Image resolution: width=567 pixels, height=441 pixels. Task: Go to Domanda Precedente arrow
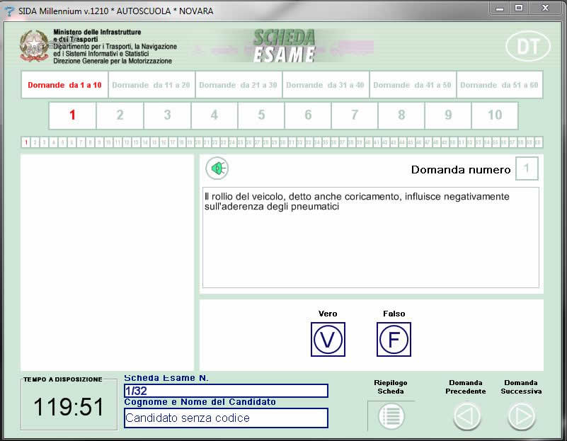coord(466,416)
